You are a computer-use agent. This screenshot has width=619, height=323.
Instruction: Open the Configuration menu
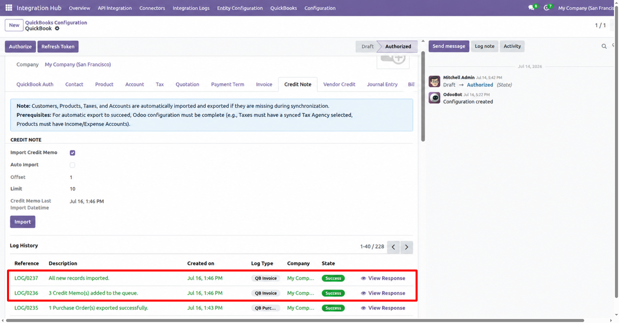pyautogui.click(x=320, y=8)
